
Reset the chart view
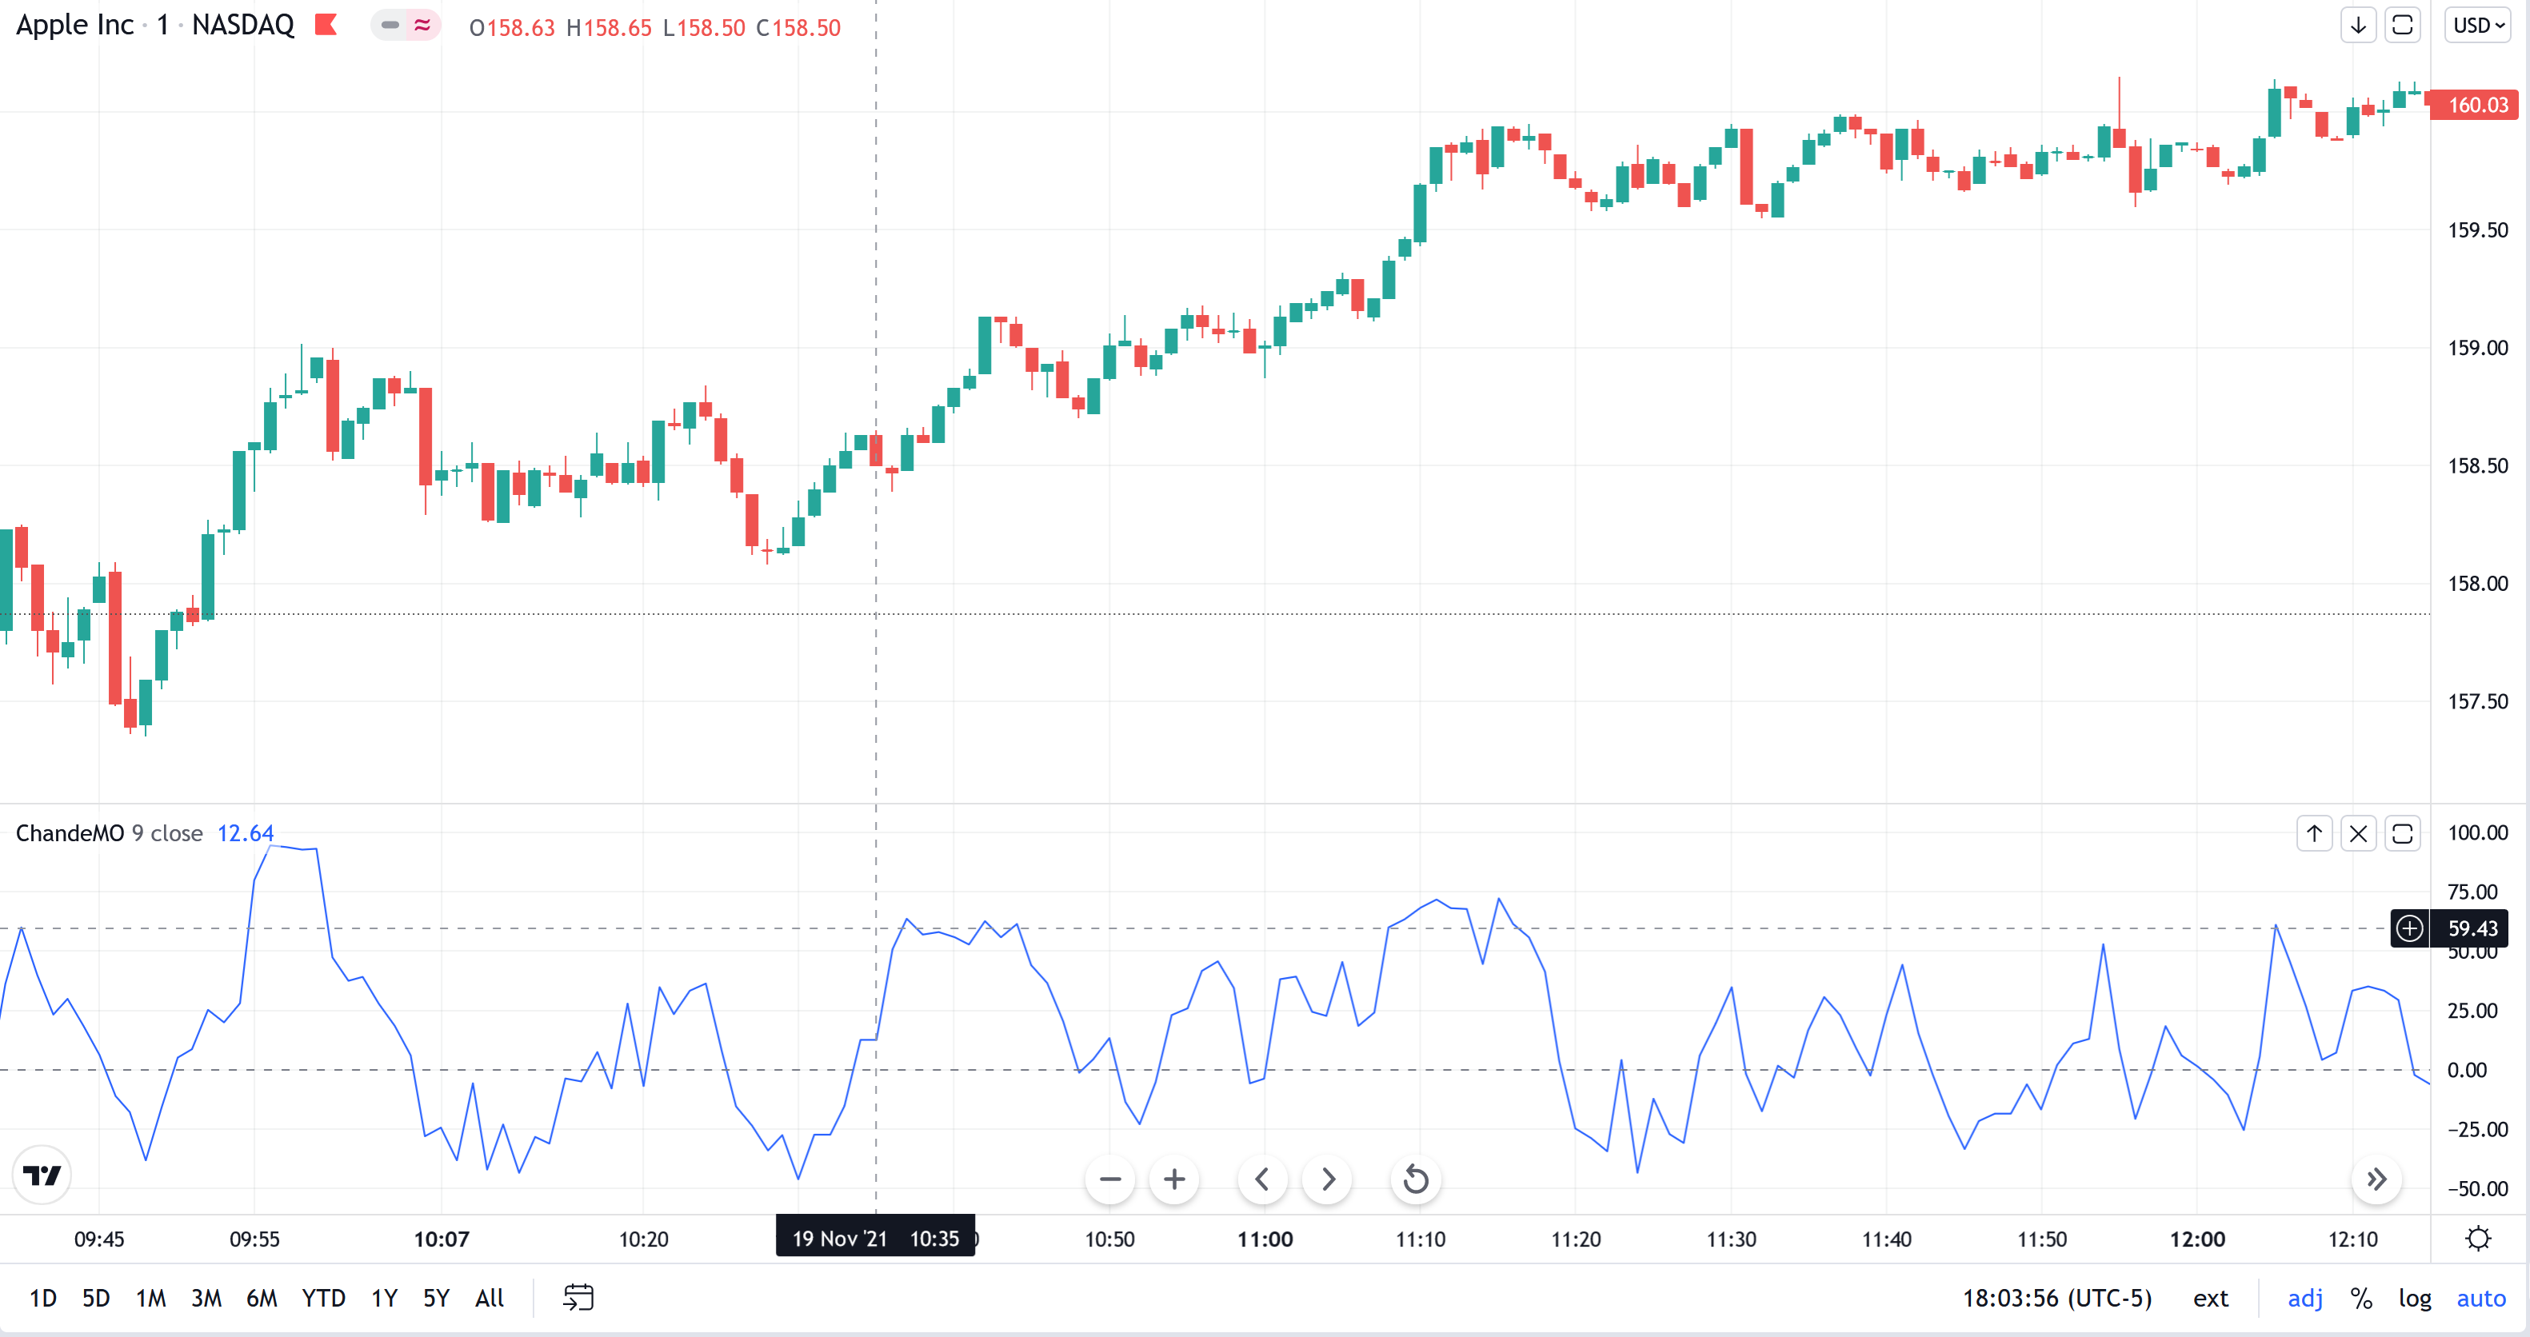1417,1179
